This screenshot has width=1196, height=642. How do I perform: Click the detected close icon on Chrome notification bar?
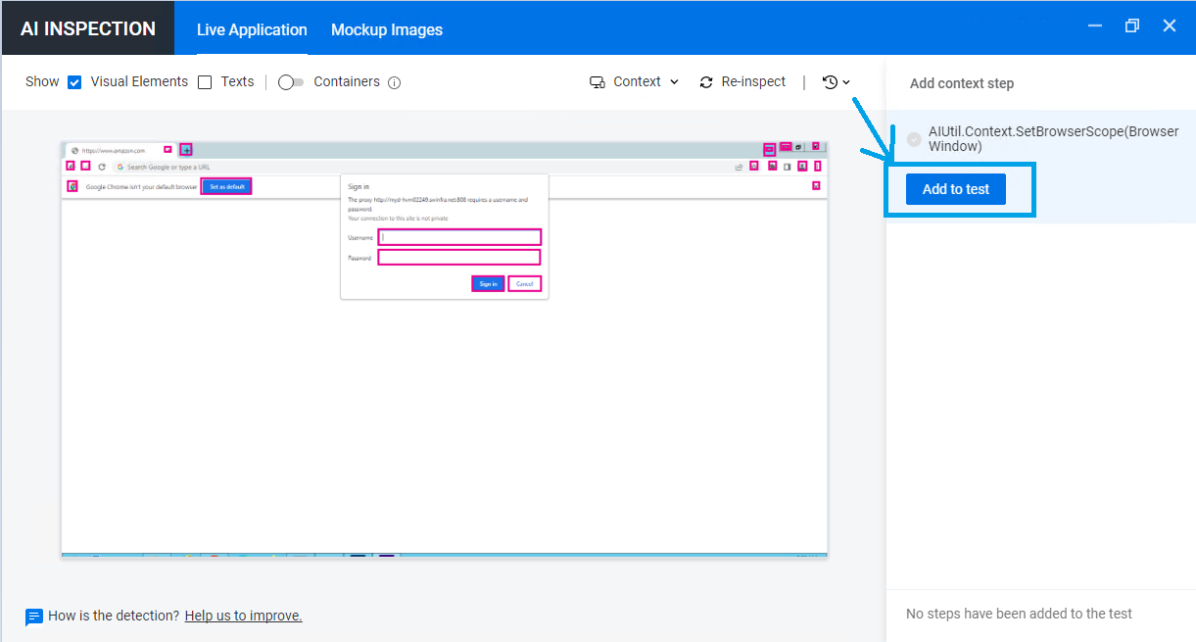(816, 185)
